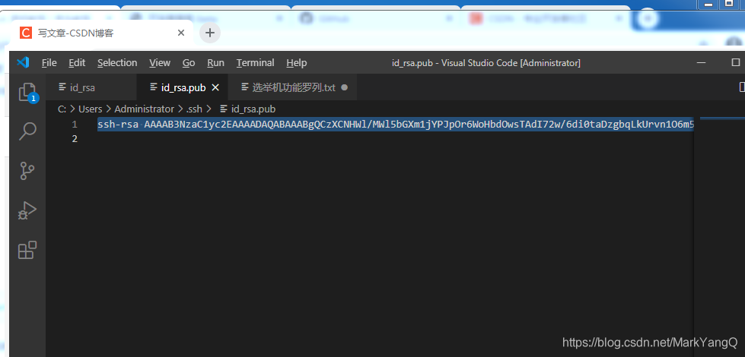Image resolution: width=745 pixels, height=357 pixels.
Task: Click the split editor icon at top right
Action: tap(742, 87)
